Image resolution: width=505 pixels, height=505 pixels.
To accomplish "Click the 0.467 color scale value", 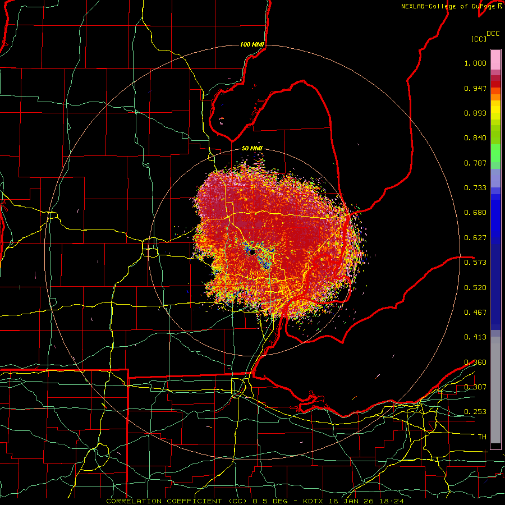I will coord(475,313).
